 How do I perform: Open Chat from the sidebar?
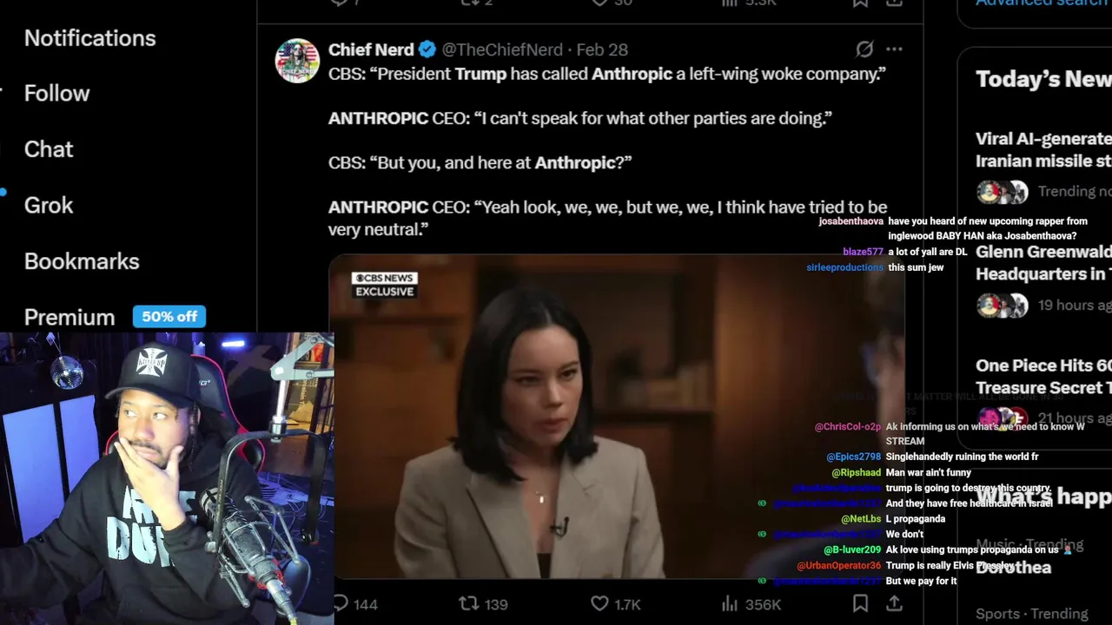tap(49, 149)
